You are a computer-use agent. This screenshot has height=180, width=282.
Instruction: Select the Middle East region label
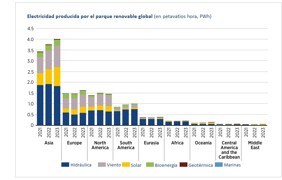255,145
